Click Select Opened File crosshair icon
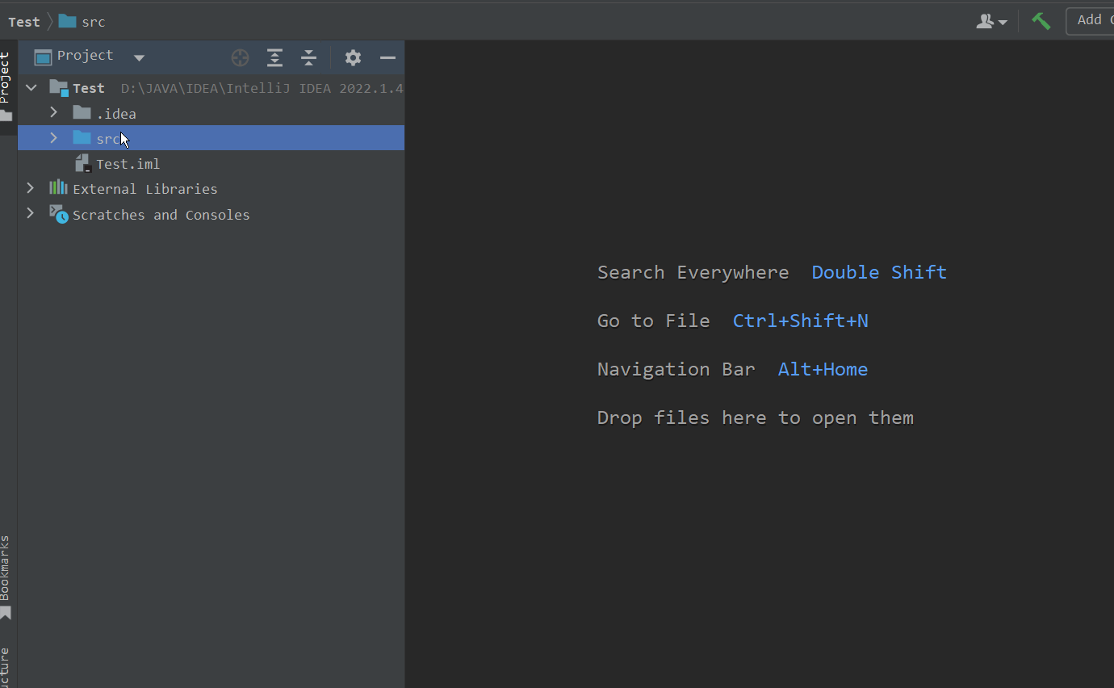Image resolution: width=1114 pixels, height=688 pixels. (240, 57)
